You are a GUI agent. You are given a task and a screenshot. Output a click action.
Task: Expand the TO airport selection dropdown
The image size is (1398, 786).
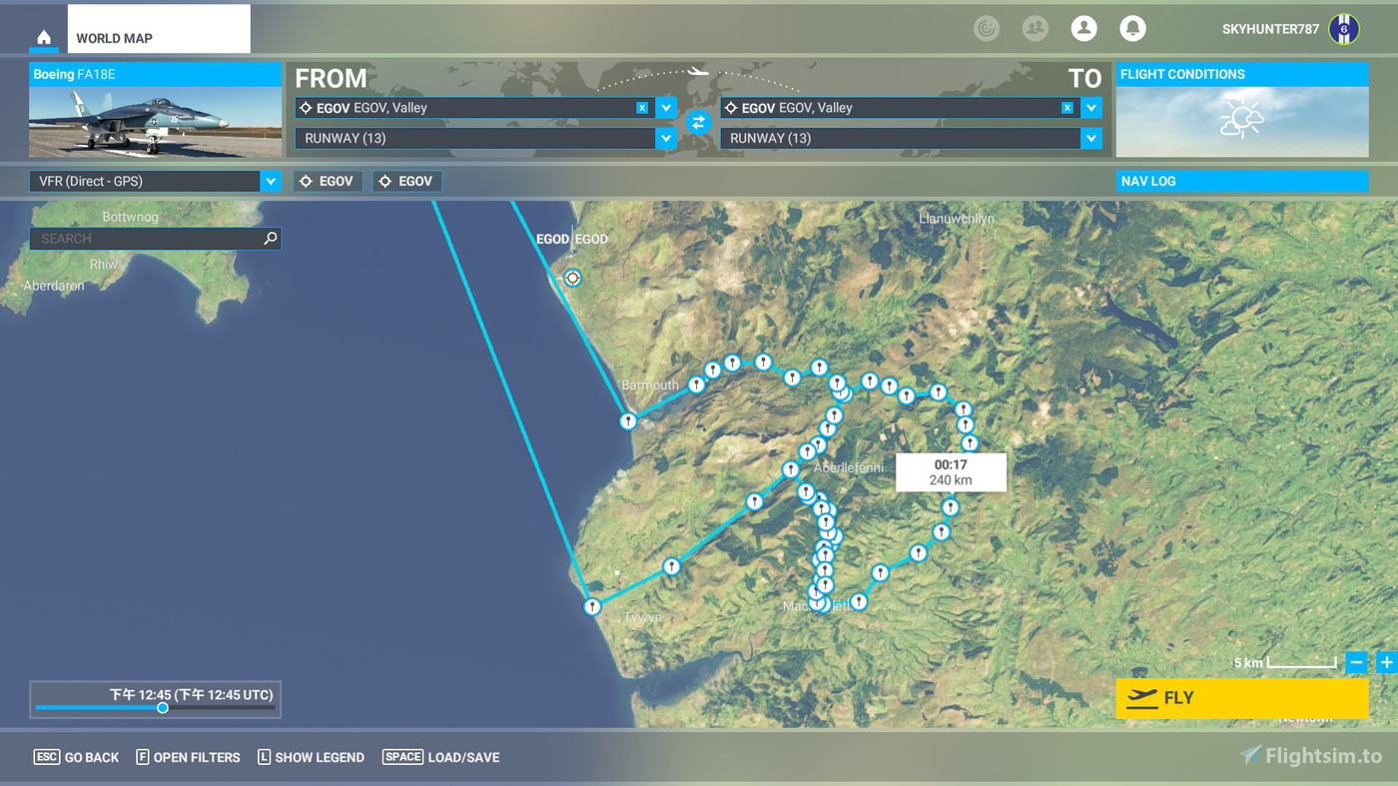coord(1091,107)
